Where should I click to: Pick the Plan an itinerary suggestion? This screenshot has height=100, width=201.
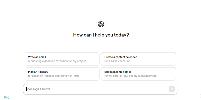[62, 74]
